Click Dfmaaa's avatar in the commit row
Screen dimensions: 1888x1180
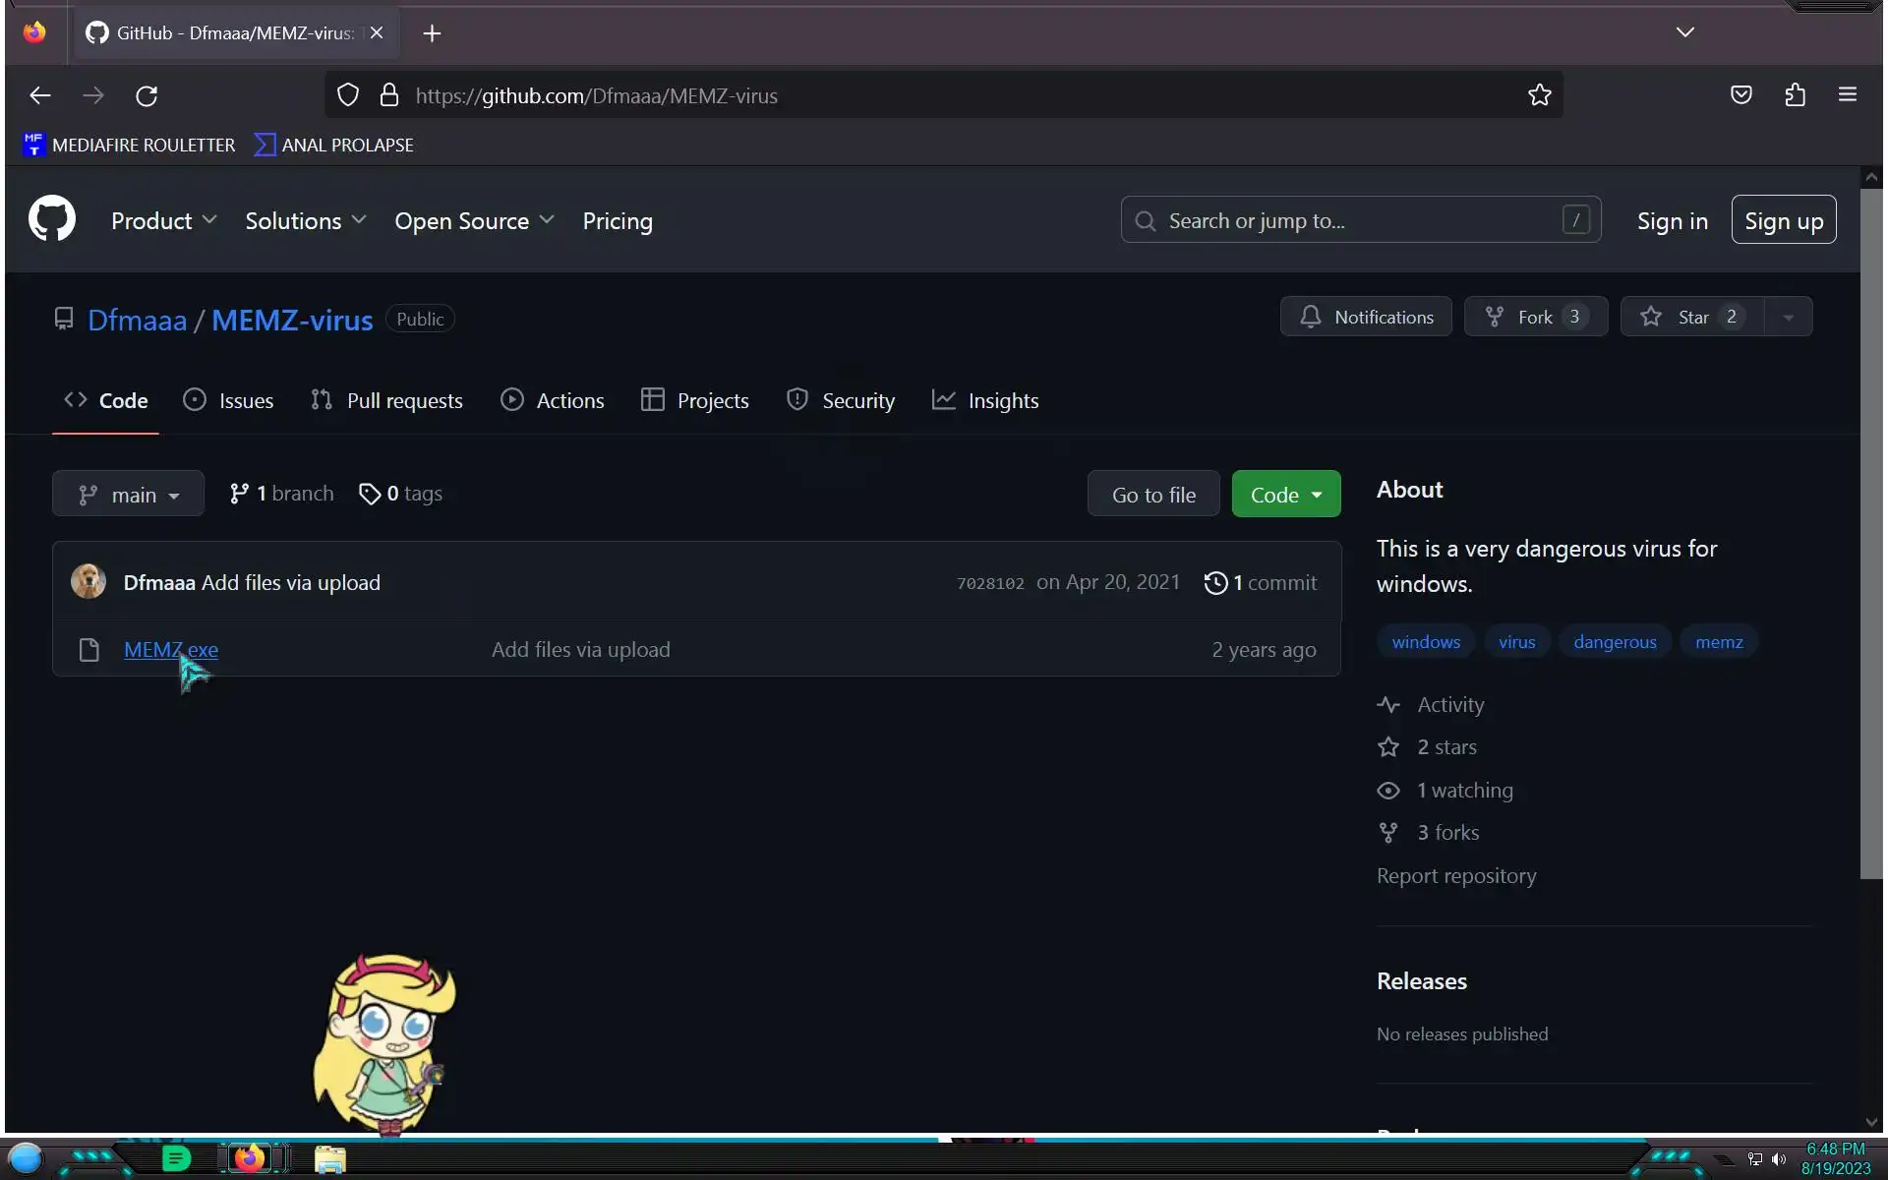pos(88,582)
